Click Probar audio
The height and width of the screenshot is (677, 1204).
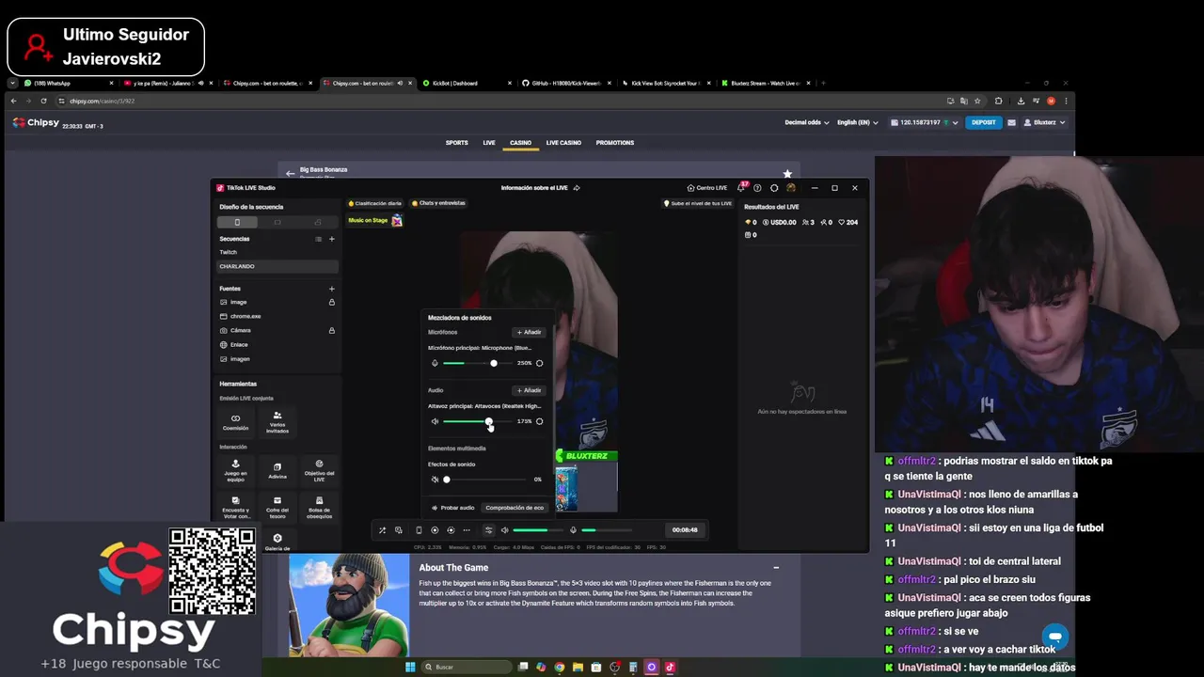453,508
